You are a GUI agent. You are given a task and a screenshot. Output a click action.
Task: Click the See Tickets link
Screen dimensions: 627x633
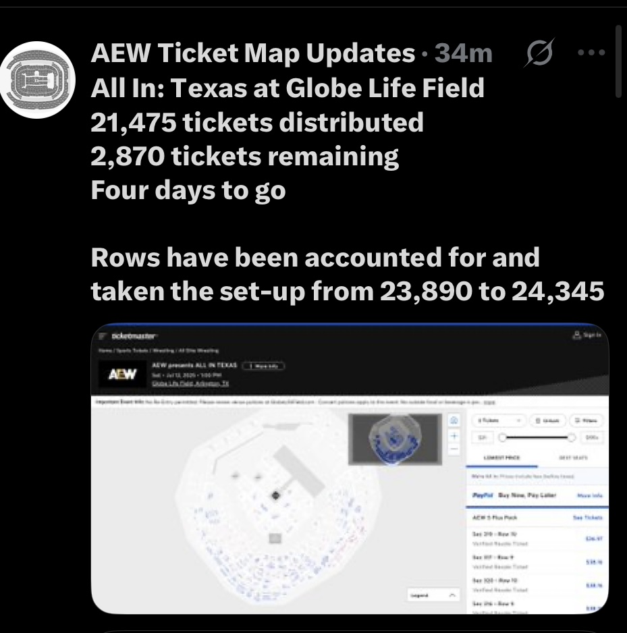tap(587, 518)
